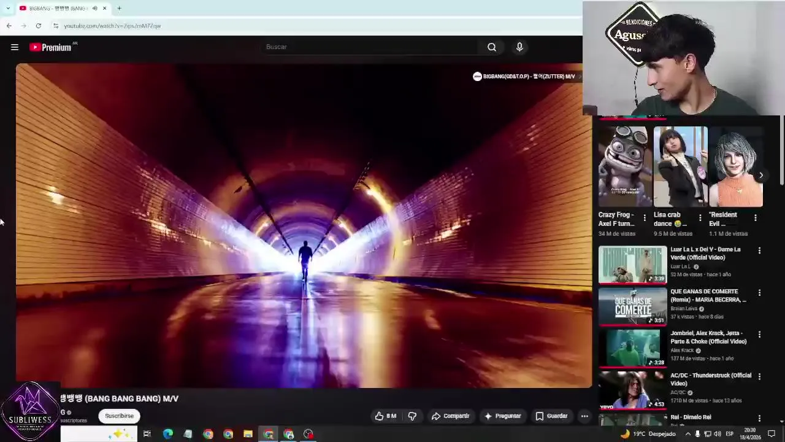The width and height of the screenshot is (785, 442).
Task: Open the Resident Evil short thumbnail
Action: tap(735, 166)
